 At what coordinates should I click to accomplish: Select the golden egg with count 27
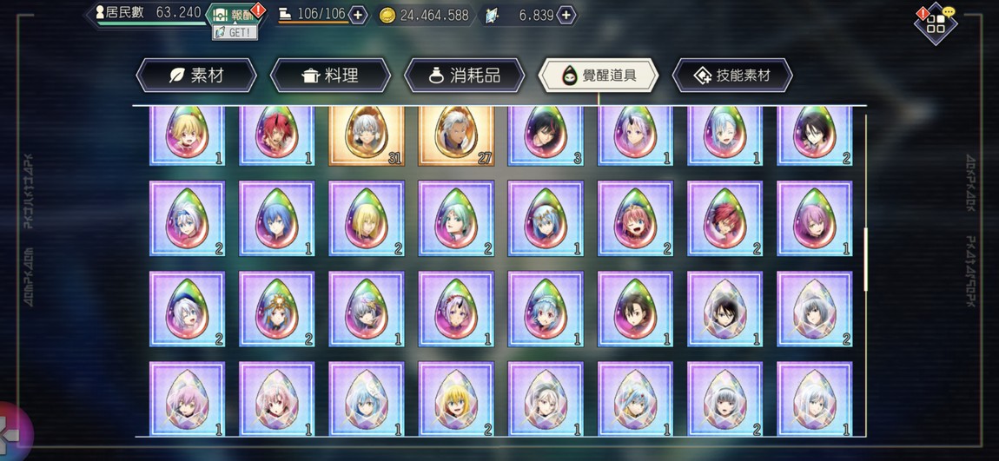(x=456, y=135)
